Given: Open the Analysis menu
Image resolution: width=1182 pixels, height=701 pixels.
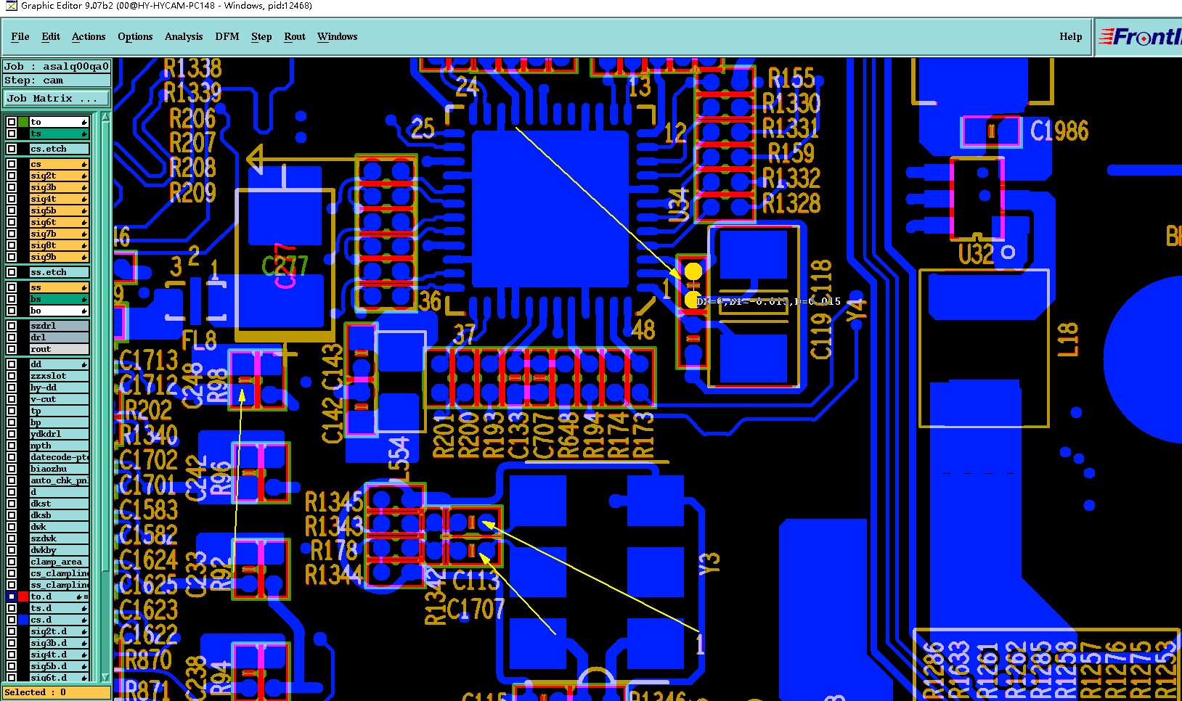Looking at the screenshot, I should pos(184,36).
